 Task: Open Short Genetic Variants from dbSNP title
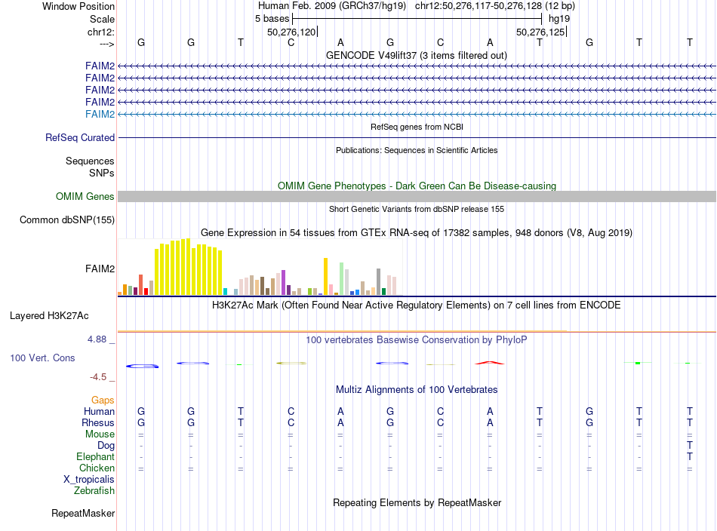click(417, 209)
